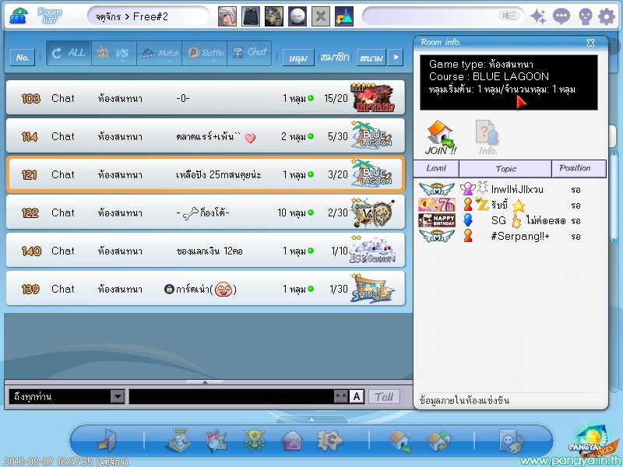Open the potion flask item slot
The height and width of the screenshot is (467, 623).
pos(344,16)
